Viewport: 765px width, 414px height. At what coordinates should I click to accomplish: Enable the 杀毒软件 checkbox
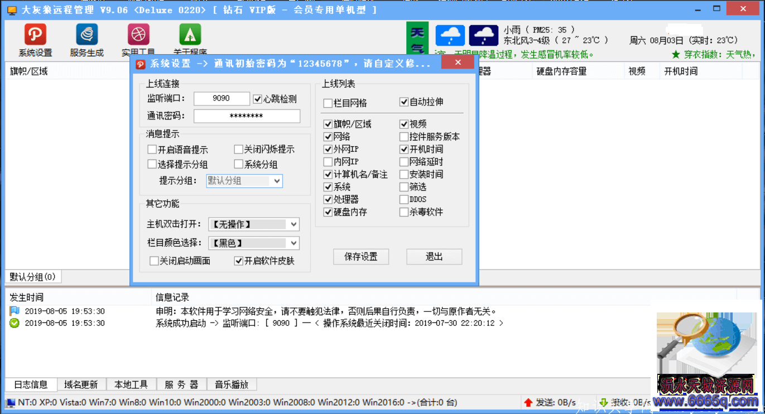click(x=404, y=212)
